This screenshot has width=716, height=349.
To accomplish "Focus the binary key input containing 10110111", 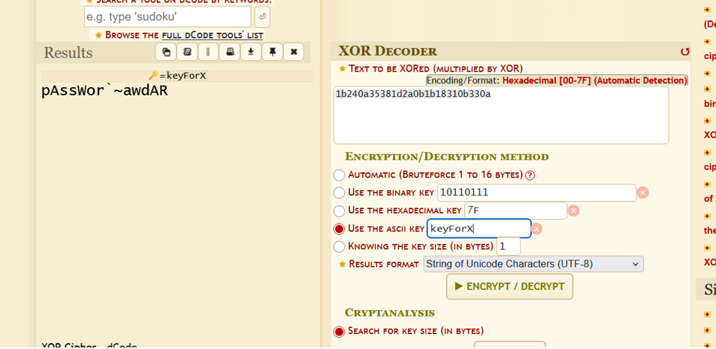I will click(x=536, y=193).
